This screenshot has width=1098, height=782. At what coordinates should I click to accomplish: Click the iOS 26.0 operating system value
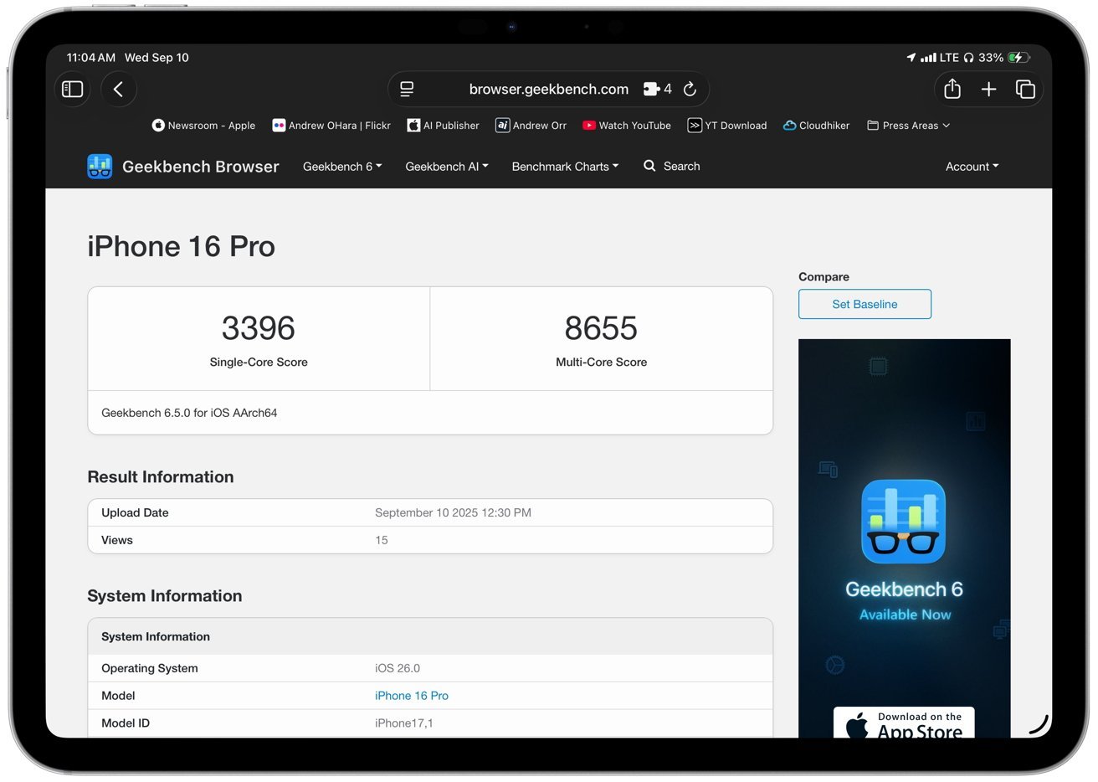click(398, 668)
